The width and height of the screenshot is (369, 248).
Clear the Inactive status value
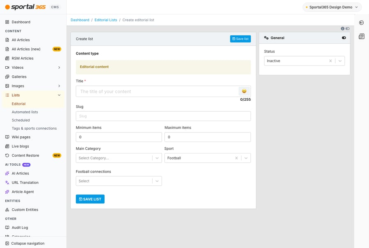pos(330,61)
